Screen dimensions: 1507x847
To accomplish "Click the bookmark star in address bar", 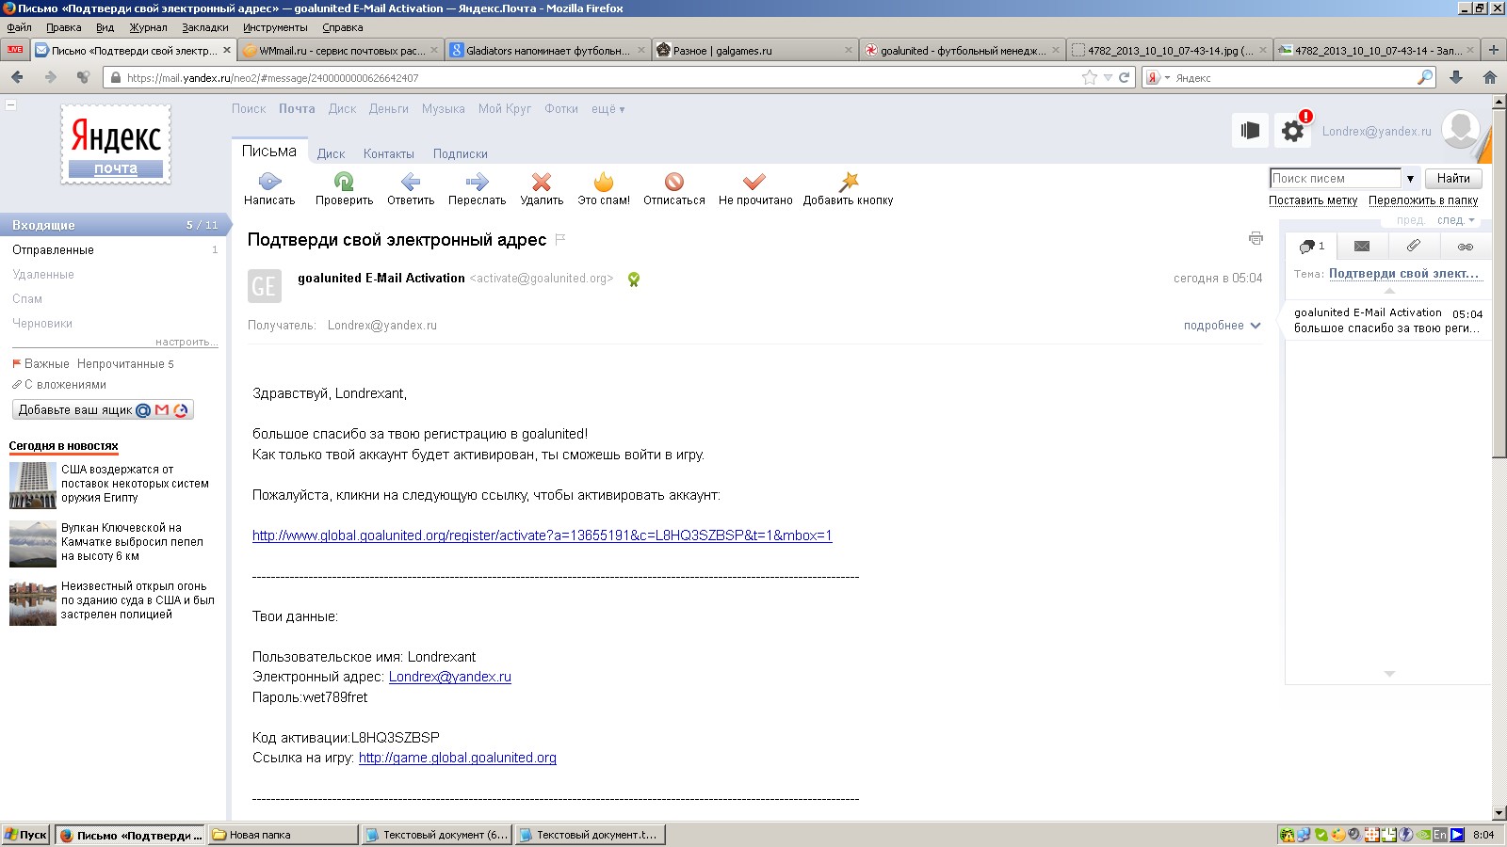I will (1090, 78).
